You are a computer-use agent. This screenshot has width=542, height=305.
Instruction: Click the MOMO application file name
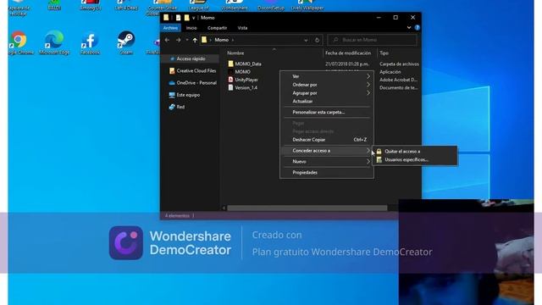point(243,72)
